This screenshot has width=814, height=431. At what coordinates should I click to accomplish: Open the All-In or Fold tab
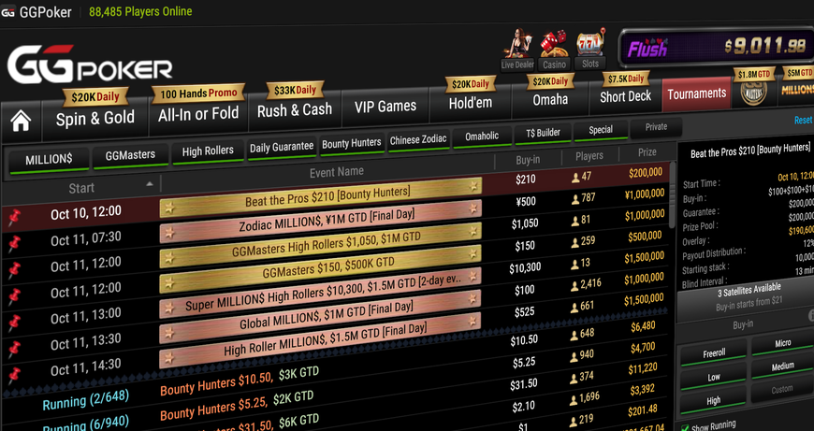point(198,113)
